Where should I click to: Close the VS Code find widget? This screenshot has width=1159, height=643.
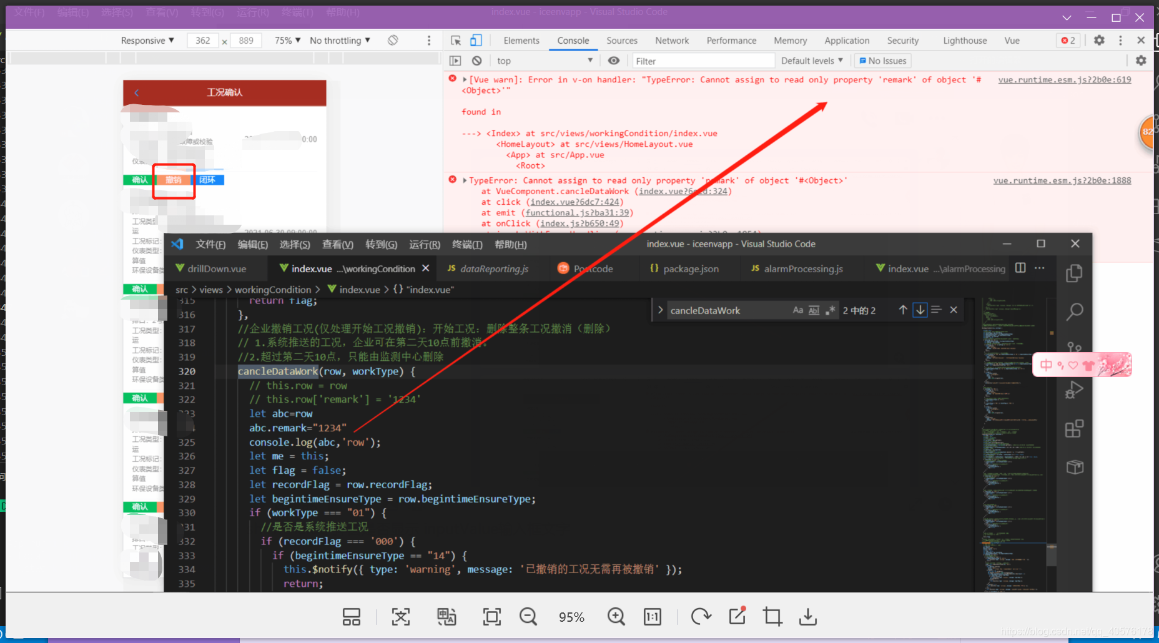tap(954, 310)
